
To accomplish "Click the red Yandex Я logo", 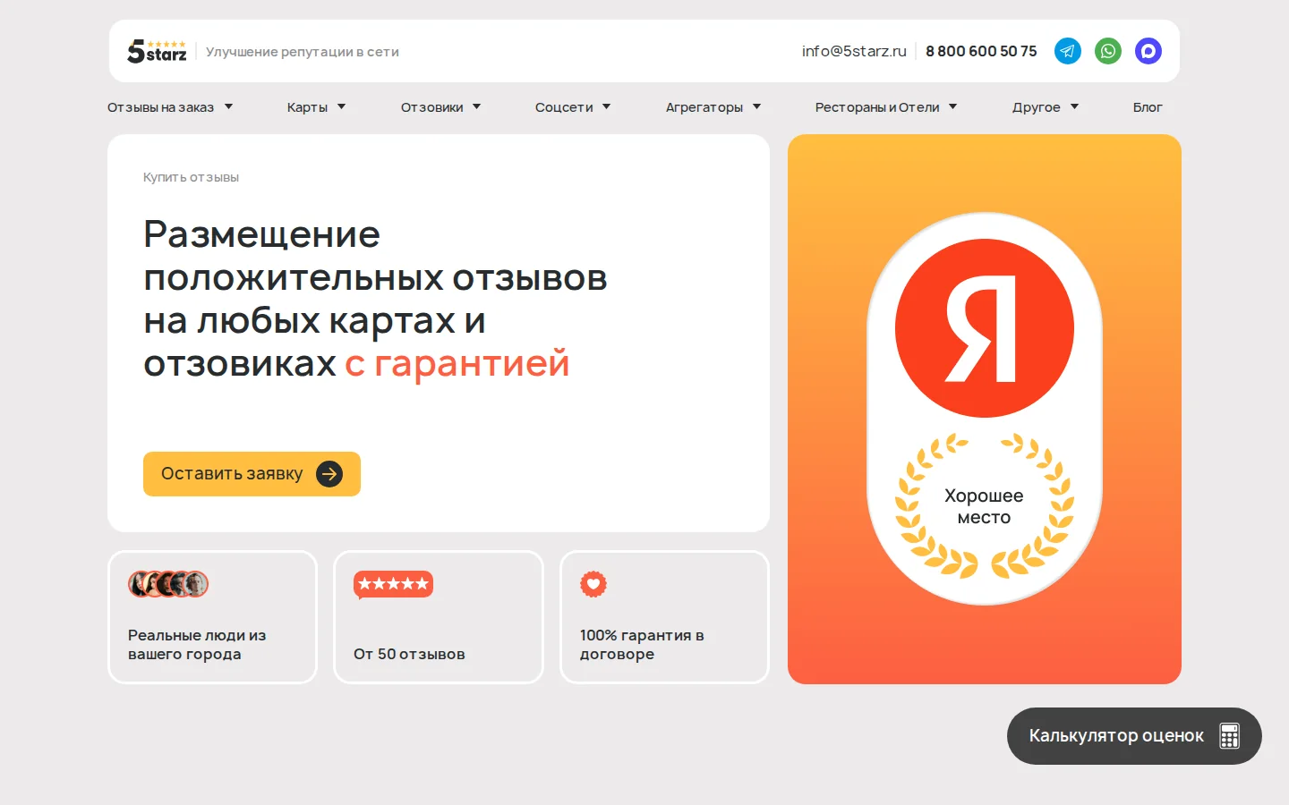I will click(x=984, y=328).
